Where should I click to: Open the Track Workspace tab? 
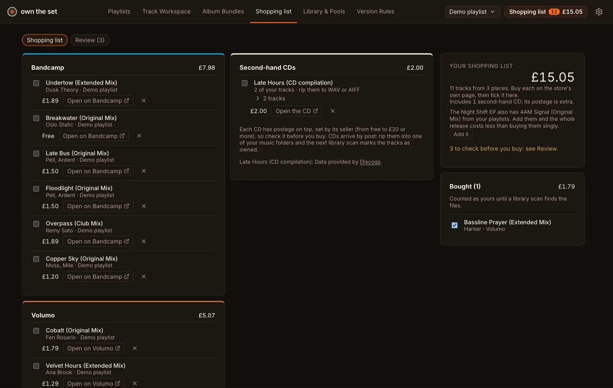(166, 12)
